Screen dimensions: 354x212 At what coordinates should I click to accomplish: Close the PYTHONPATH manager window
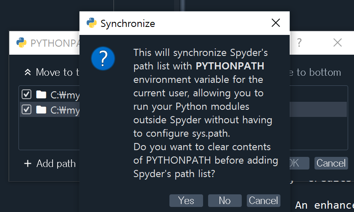[x=338, y=42]
